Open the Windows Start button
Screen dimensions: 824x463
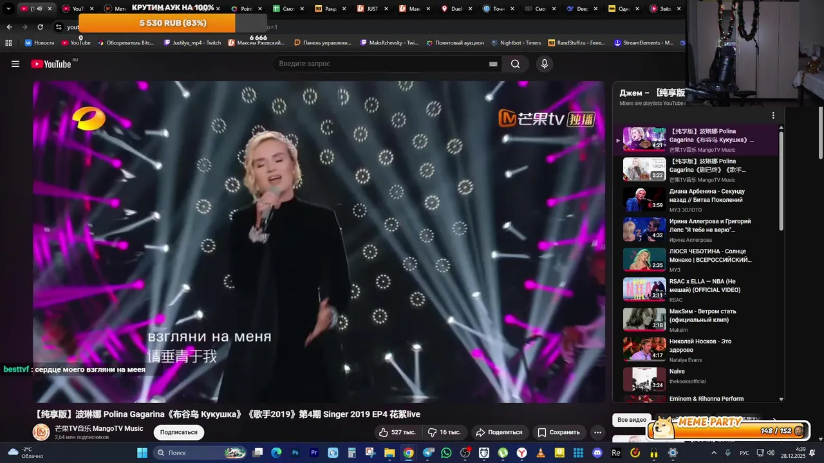click(x=142, y=453)
